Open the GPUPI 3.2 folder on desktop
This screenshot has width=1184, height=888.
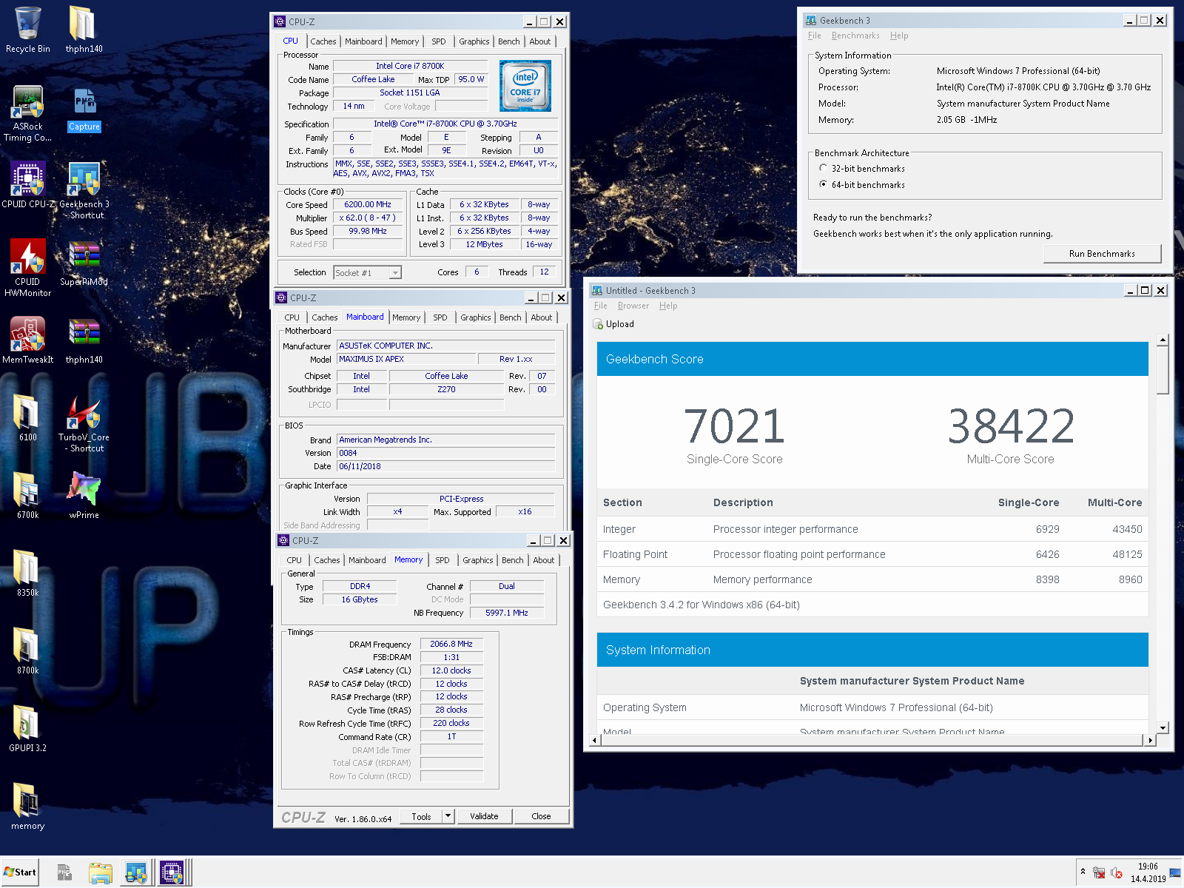click(x=27, y=727)
